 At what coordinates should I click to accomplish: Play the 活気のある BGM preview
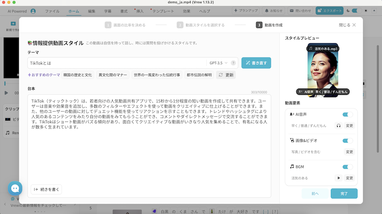tap(339, 178)
